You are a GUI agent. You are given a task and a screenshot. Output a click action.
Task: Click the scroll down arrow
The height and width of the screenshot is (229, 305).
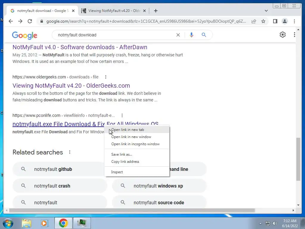pyautogui.click(x=298, y=205)
